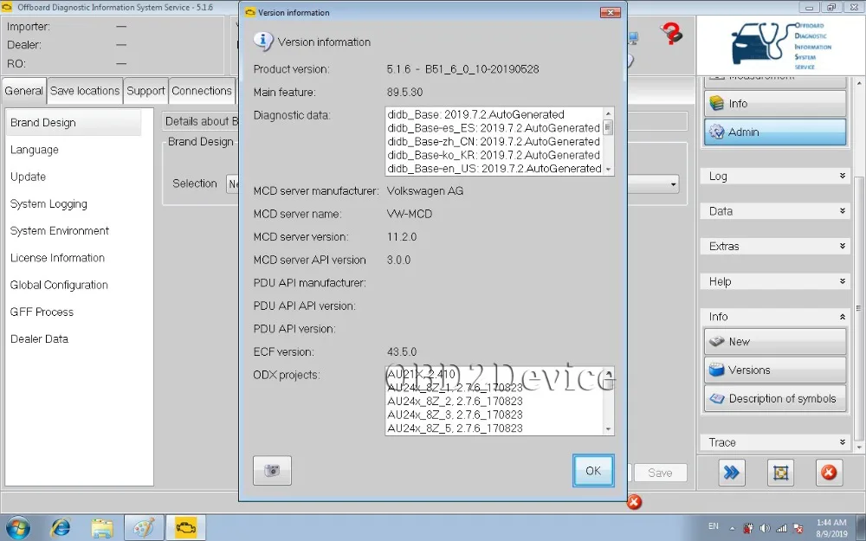Select Dealer Data entry
This screenshot has height=541, width=866.
pos(39,339)
